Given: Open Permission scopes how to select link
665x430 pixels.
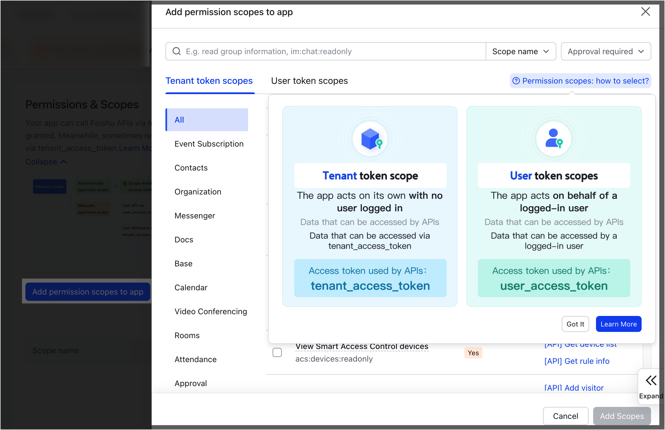Looking at the screenshot, I should [585, 81].
